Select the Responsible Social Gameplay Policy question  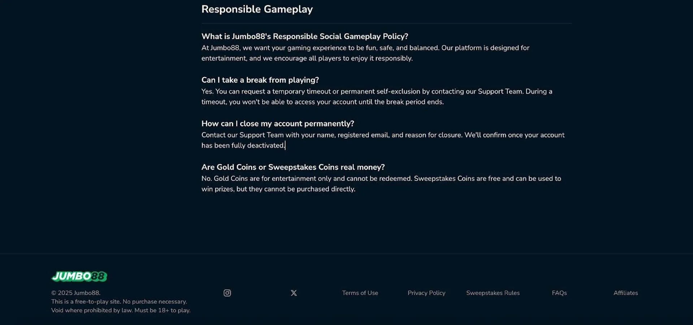pos(304,36)
